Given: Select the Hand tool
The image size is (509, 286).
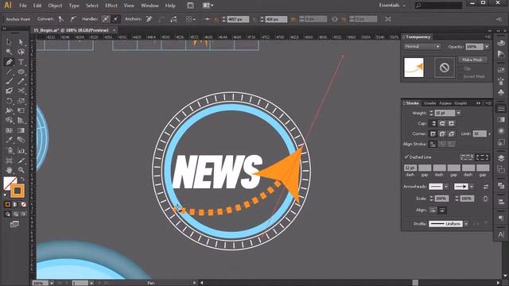Looking at the screenshot, I should (x=9, y=169).
